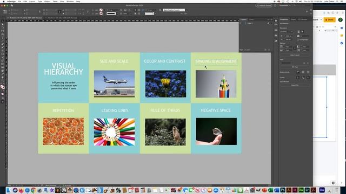
Task: Open Dreamweaver from the Dock
Action: (x=301, y=190)
